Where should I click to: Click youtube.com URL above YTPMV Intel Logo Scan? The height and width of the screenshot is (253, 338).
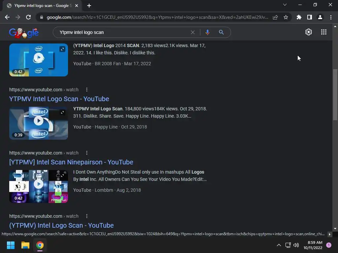44,90
